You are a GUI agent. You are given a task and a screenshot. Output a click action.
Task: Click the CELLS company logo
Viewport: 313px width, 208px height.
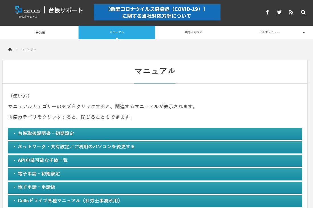click(x=28, y=12)
